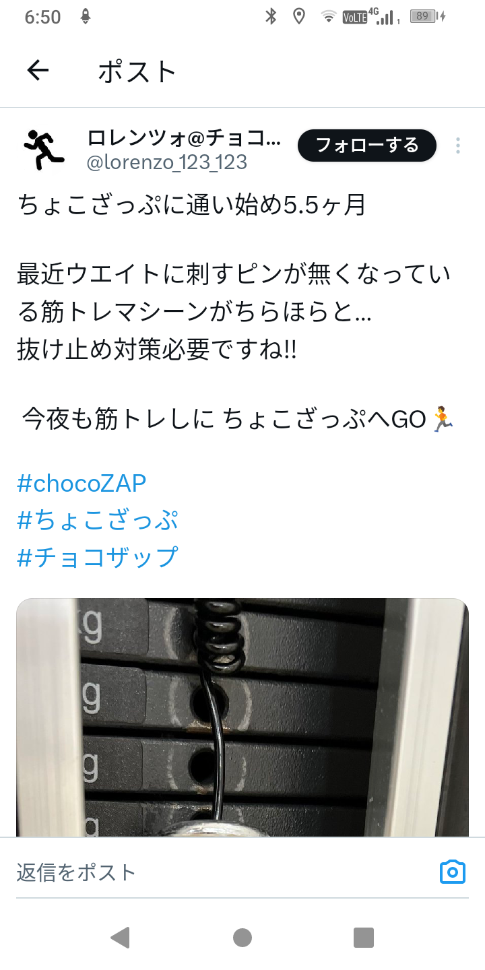Click the フォローする button
Viewport: 485px width, 970px height.
point(367,145)
